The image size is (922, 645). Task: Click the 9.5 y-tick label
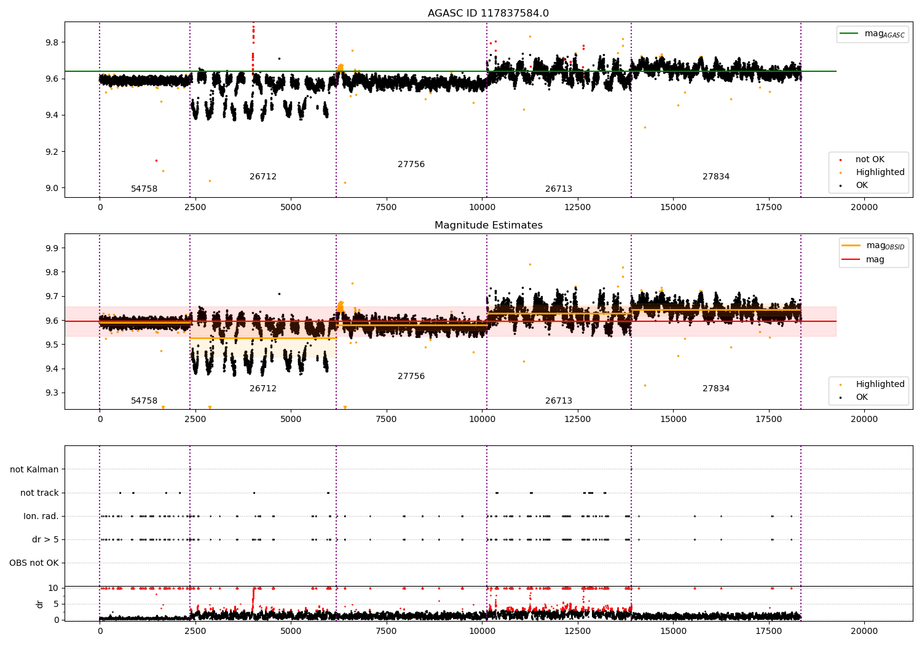point(51,345)
